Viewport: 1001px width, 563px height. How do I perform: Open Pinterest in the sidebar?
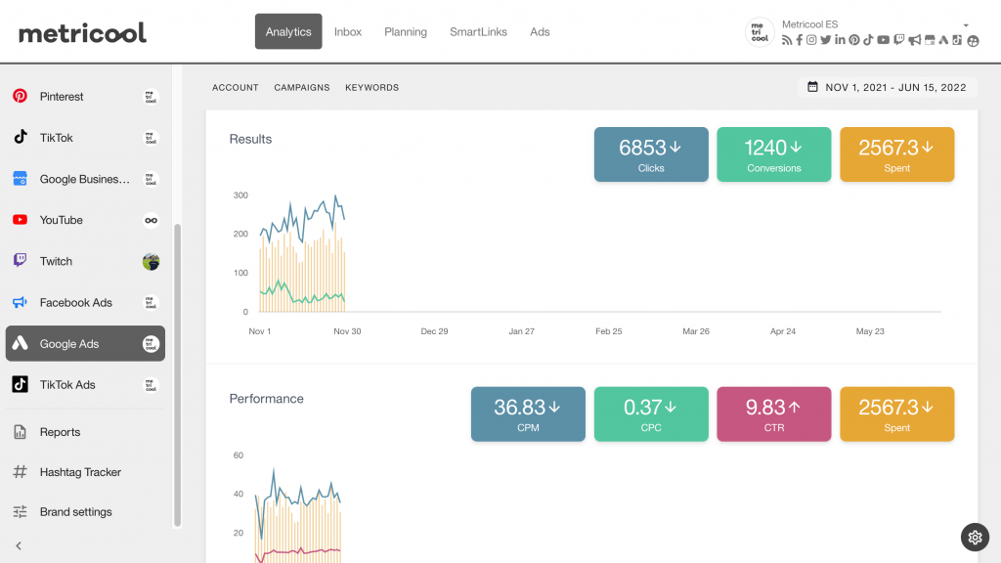86,97
